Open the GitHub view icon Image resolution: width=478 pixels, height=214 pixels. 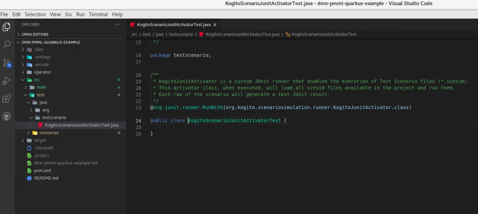7,117
